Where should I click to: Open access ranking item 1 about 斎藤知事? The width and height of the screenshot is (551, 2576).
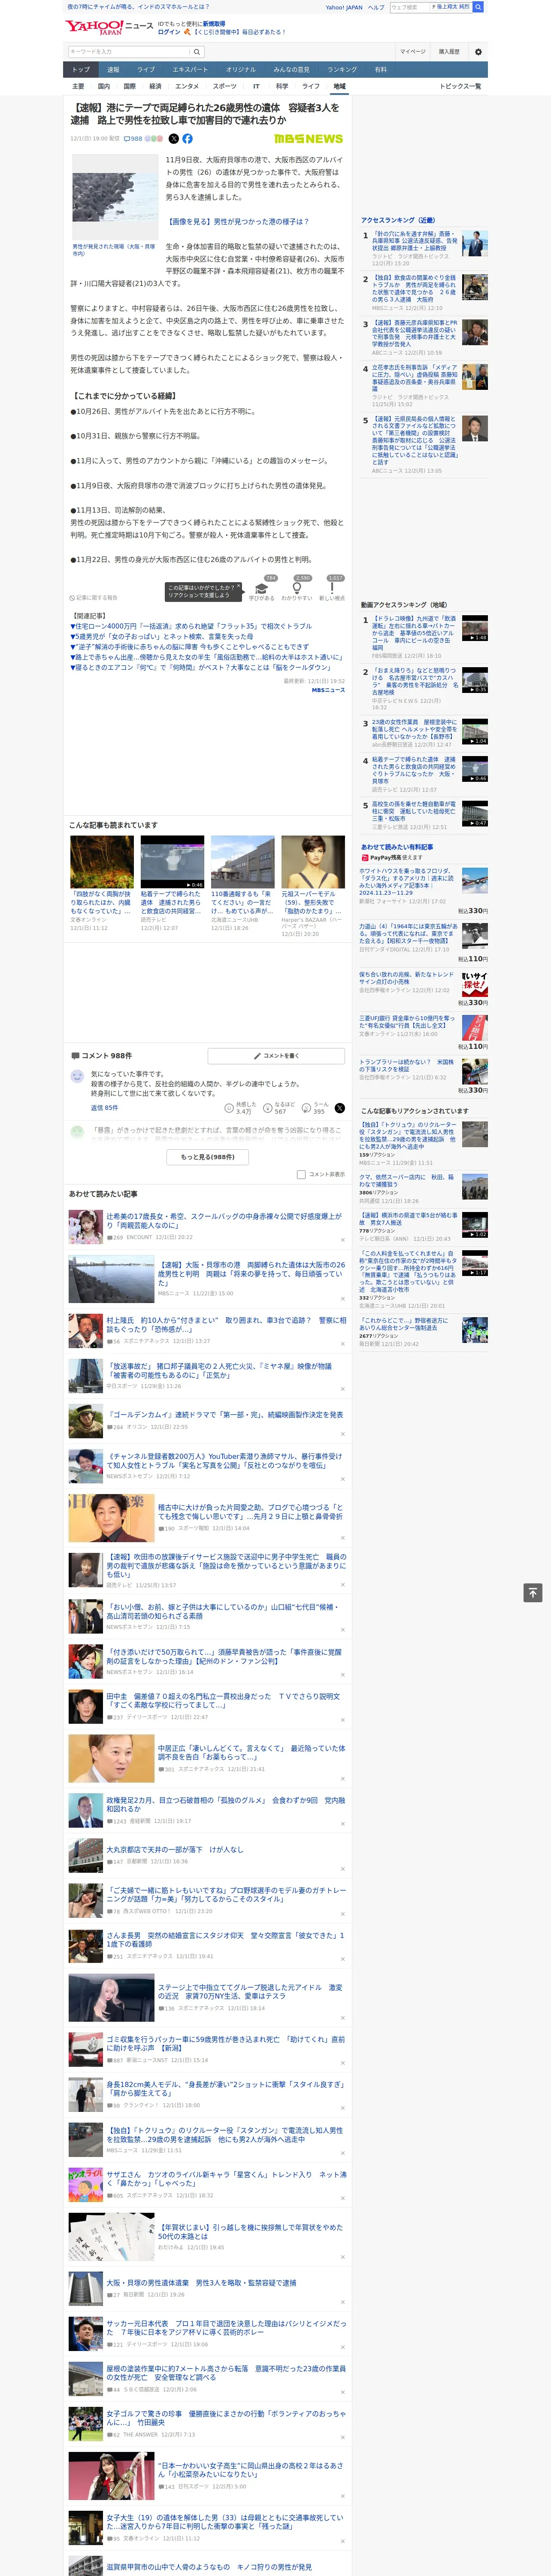[415, 241]
